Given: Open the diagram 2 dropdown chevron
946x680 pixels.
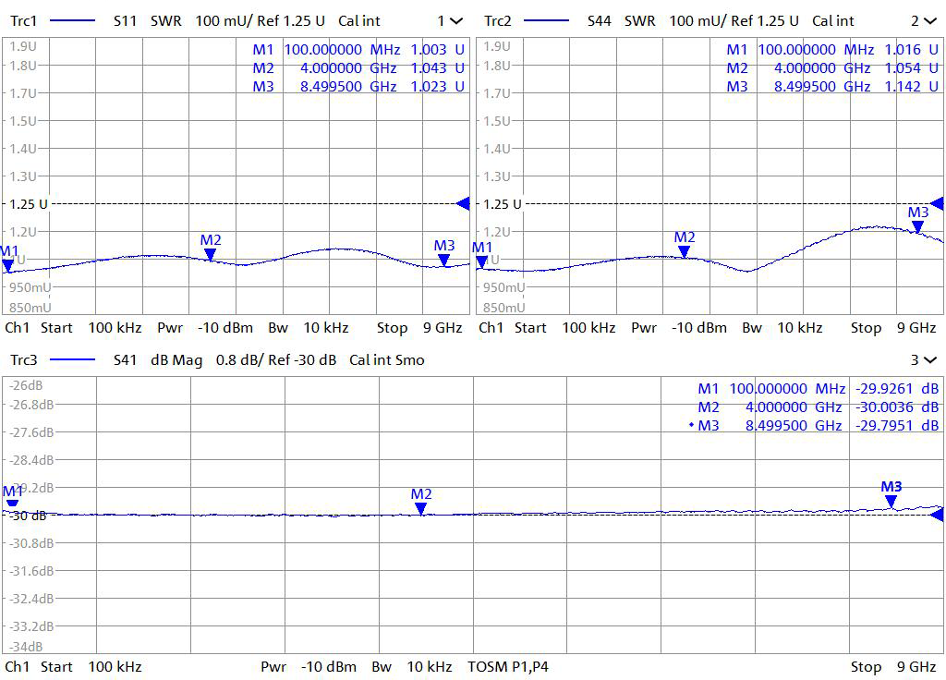Looking at the screenshot, I should click(932, 20).
